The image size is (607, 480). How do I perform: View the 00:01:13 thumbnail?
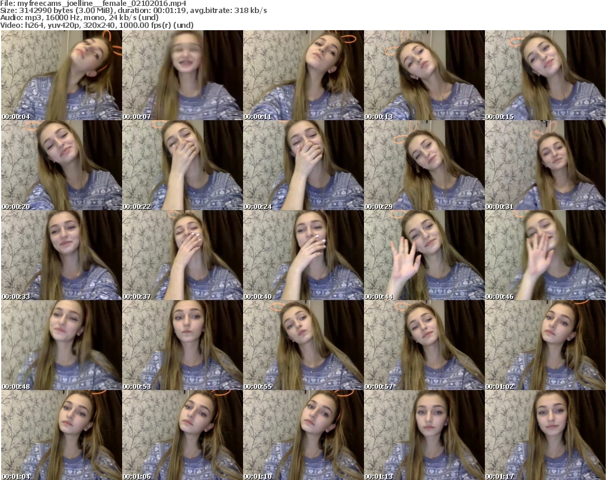(x=424, y=435)
